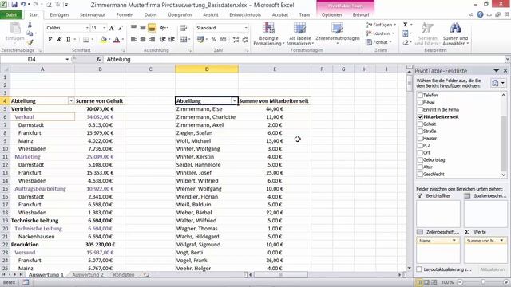Enable Layoutaktualisierung zurückstellen checkbox

click(x=419, y=269)
